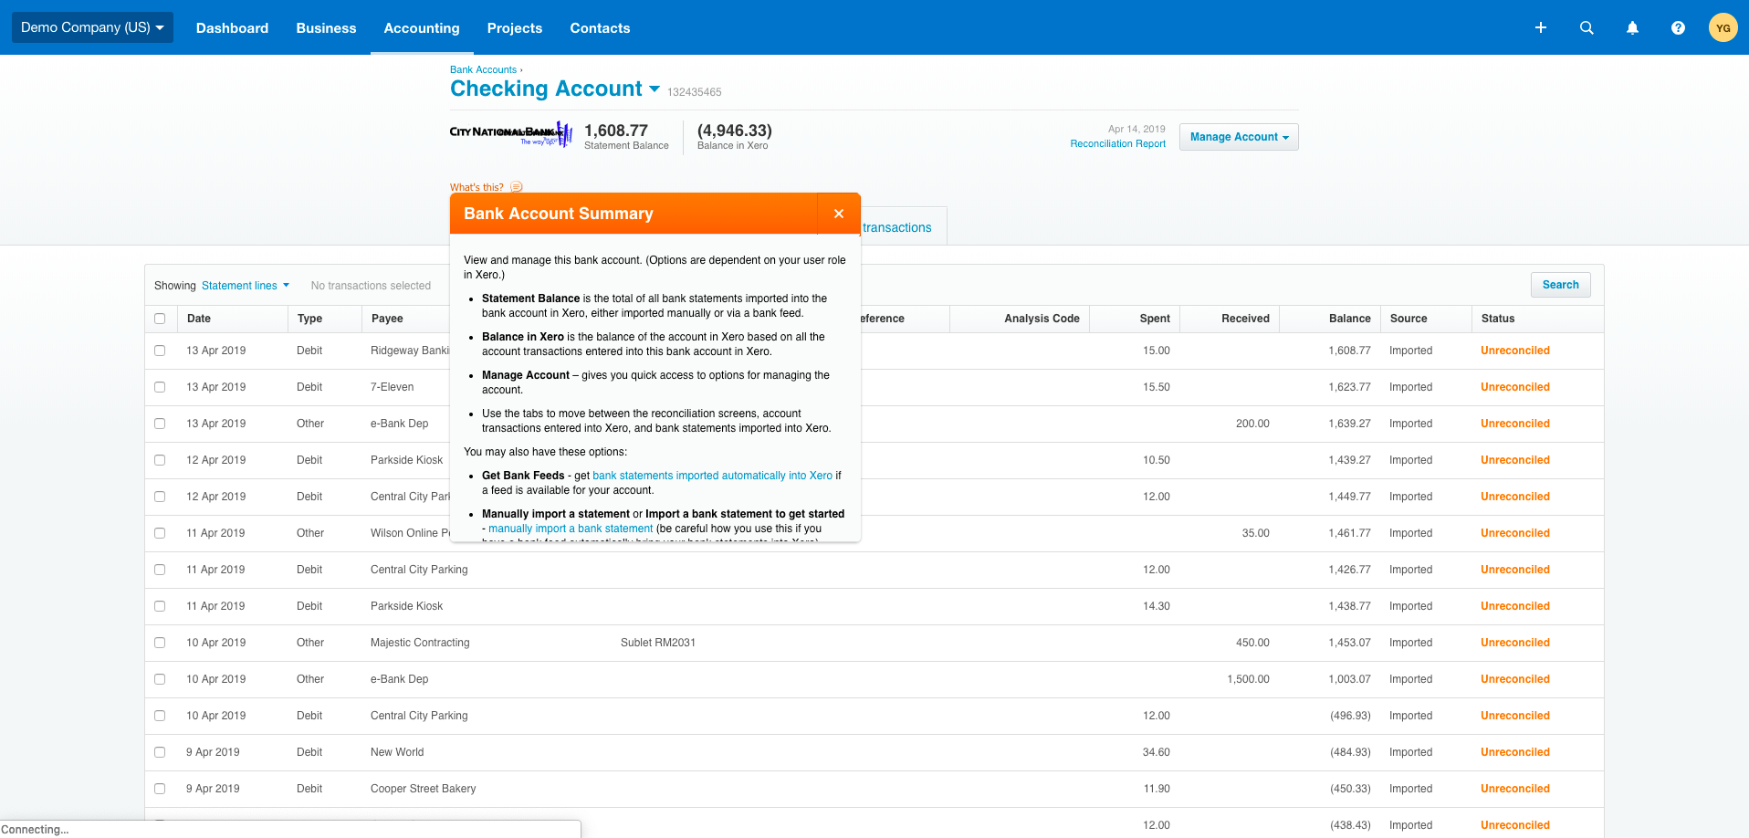Click the 11 Apr Parkside Kiosk payee cell

pyautogui.click(x=406, y=606)
